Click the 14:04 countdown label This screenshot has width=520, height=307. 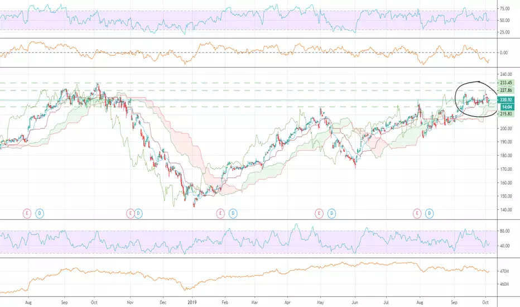507,107
